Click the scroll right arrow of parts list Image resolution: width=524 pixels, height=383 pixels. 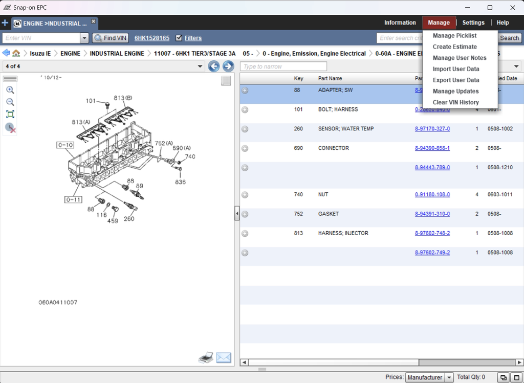coord(519,363)
